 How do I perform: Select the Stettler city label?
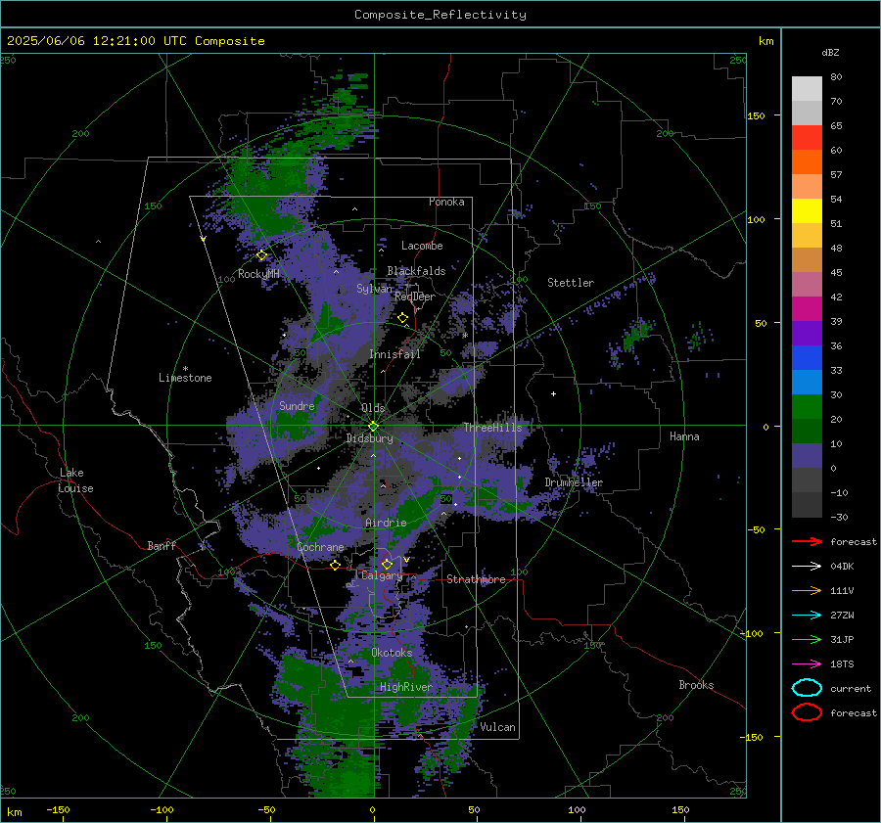click(x=571, y=283)
